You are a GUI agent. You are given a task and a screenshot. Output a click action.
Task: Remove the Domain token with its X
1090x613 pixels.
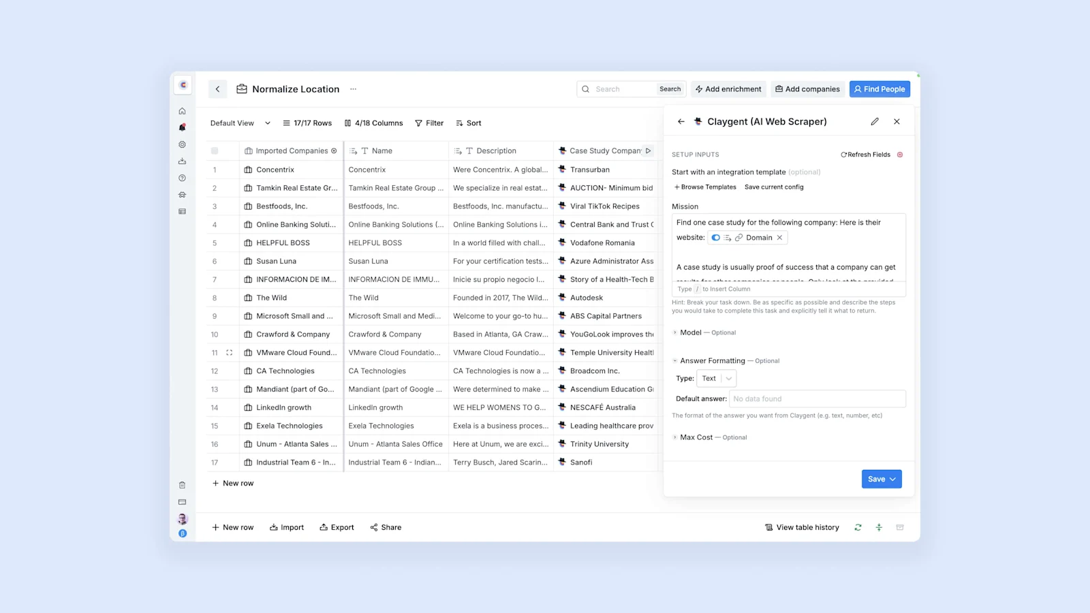tap(779, 237)
